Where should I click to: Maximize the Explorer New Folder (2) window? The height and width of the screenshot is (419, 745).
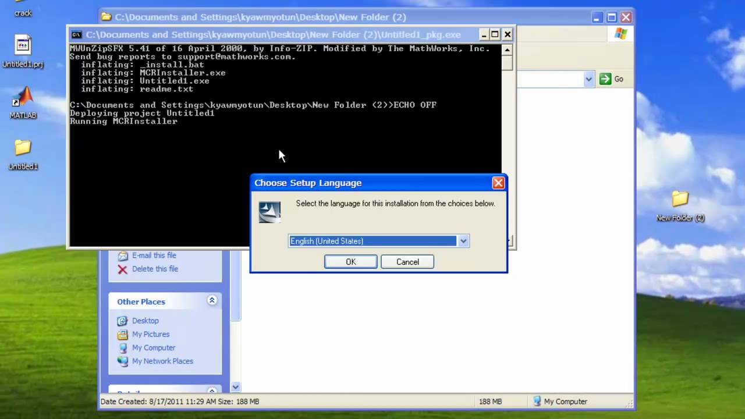tap(612, 17)
